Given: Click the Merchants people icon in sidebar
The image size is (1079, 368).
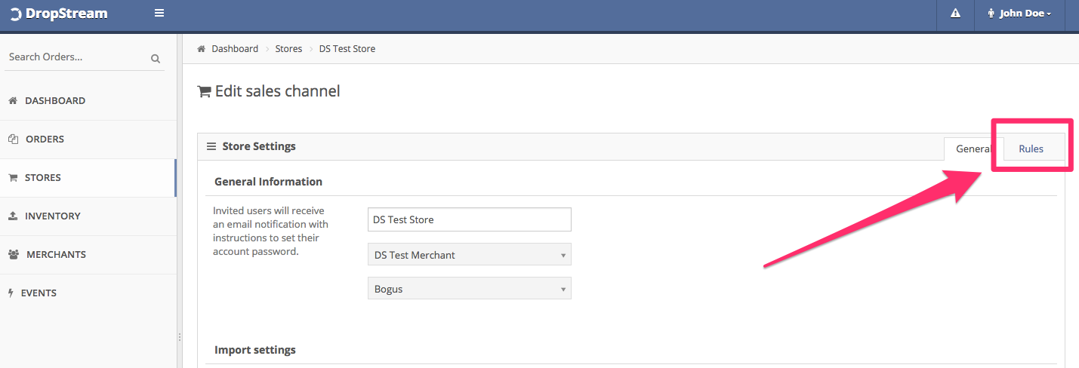Looking at the screenshot, I should pyautogui.click(x=14, y=255).
